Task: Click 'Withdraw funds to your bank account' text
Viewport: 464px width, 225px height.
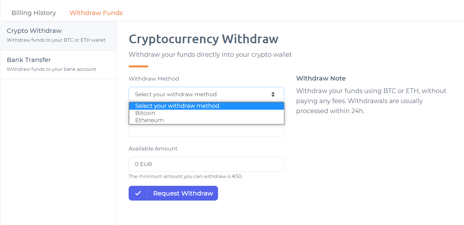Action: point(51,69)
